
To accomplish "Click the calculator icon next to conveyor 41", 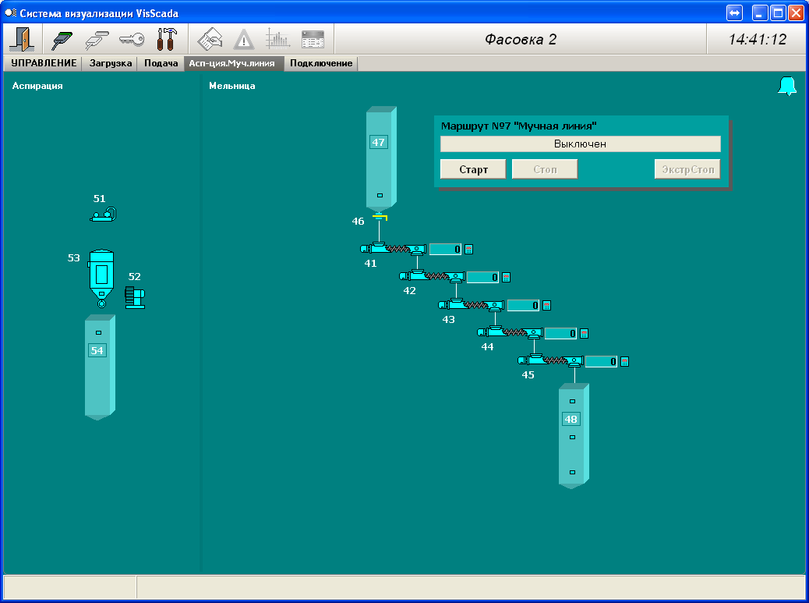I will click(x=469, y=250).
